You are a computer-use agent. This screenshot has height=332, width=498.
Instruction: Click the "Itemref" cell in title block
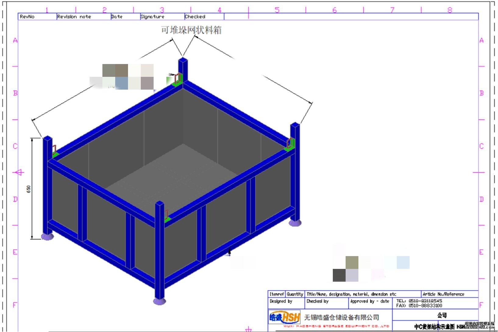point(277,294)
